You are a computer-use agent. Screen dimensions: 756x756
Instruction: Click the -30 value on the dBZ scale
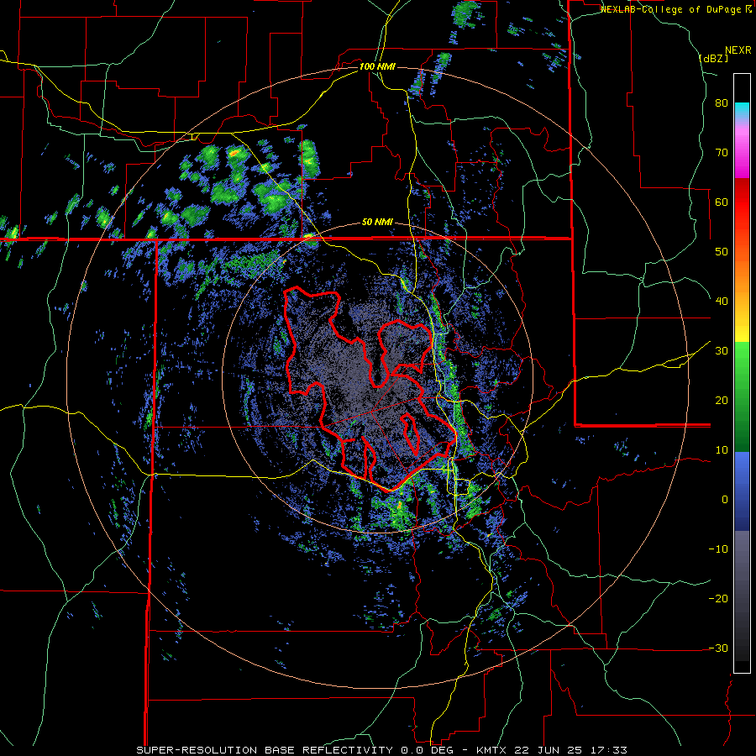[x=718, y=648]
